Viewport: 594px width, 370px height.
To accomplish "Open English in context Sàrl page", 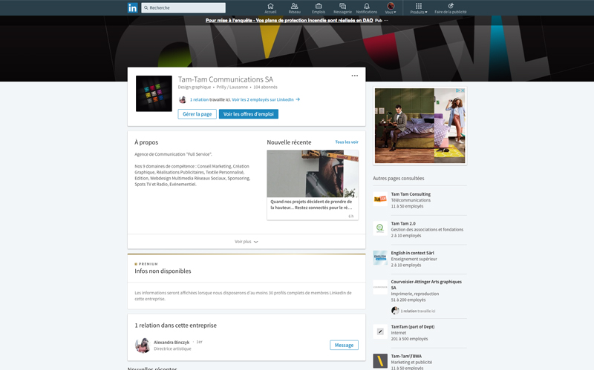I will (x=413, y=253).
